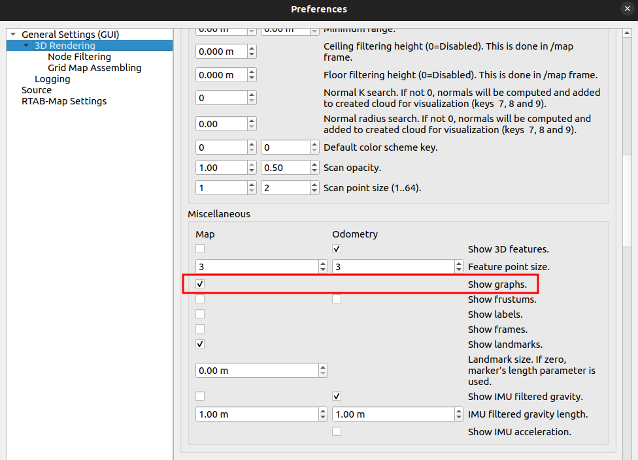The height and width of the screenshot is (460, 638).
Task: Enable Map Show 3D features checkbox
Action: 200,249
